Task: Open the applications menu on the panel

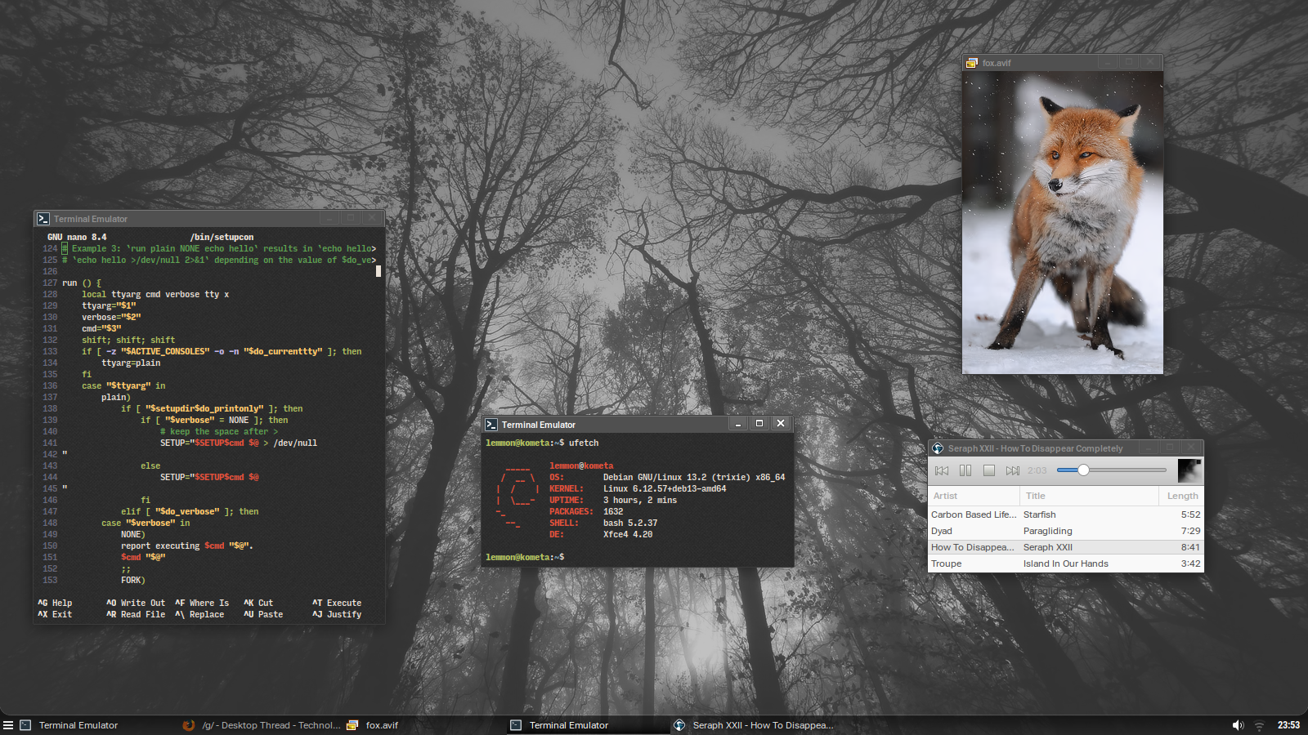Action: (x=8, y=725)
